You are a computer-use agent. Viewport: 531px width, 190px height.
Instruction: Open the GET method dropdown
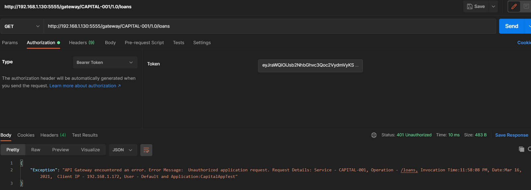22,26
